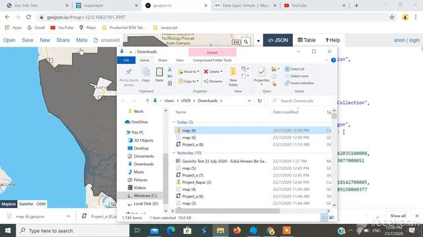This screenshot has height=237, width=423.
Task: Collapse the Explorer ribbon chevron
Action: point(327,60)
